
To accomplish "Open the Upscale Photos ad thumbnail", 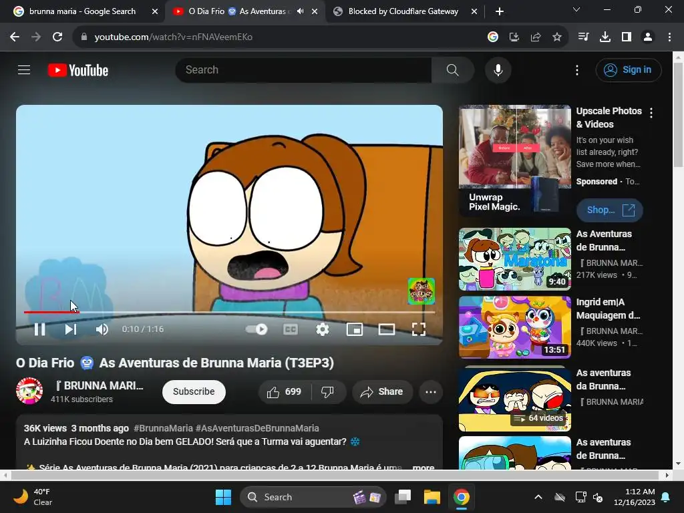I will click(515, 160).
